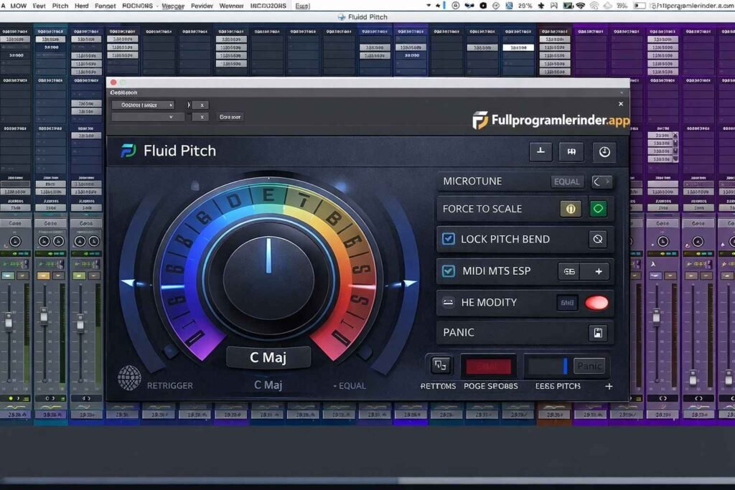735x490 pixels.
Task: Disable the MIDI MTS ESP checkbox
Action: [449, 270]
